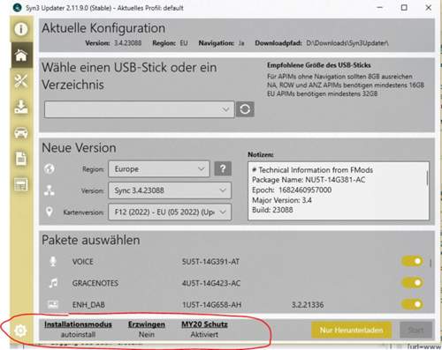Click inside the Notizen text box

[x=339, y=190]
